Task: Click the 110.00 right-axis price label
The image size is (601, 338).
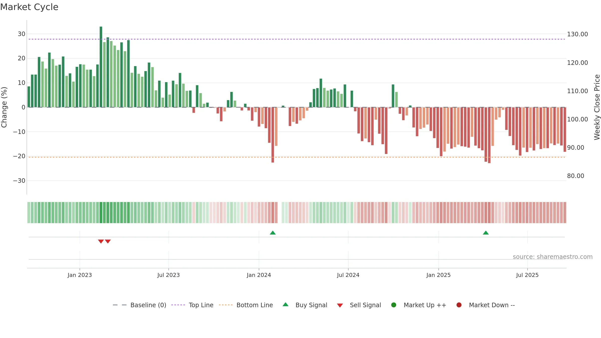Action: click(x=577, y=91)
